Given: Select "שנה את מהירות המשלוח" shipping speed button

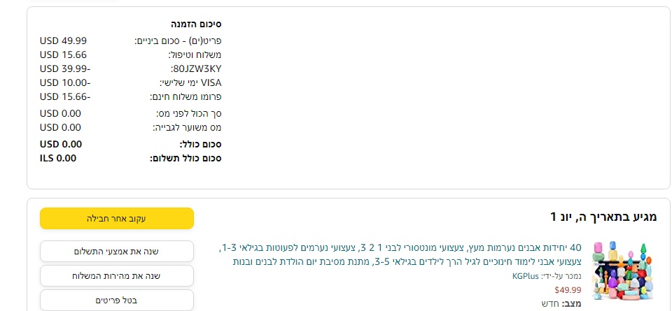Looking at the screenshot, I should pyautogui.click(x=117, y=275).
